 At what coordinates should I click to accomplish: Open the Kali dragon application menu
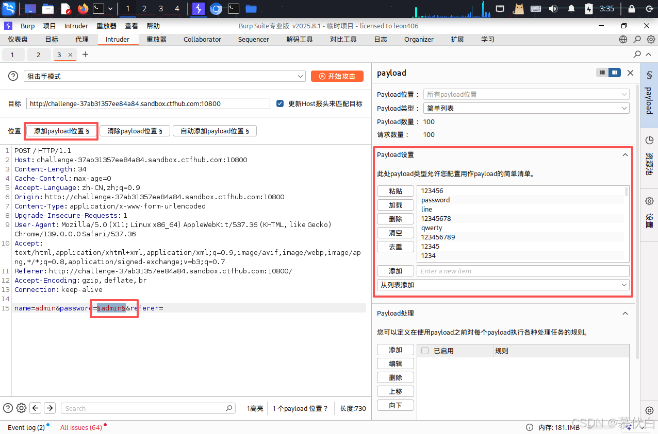coord(9,8)
